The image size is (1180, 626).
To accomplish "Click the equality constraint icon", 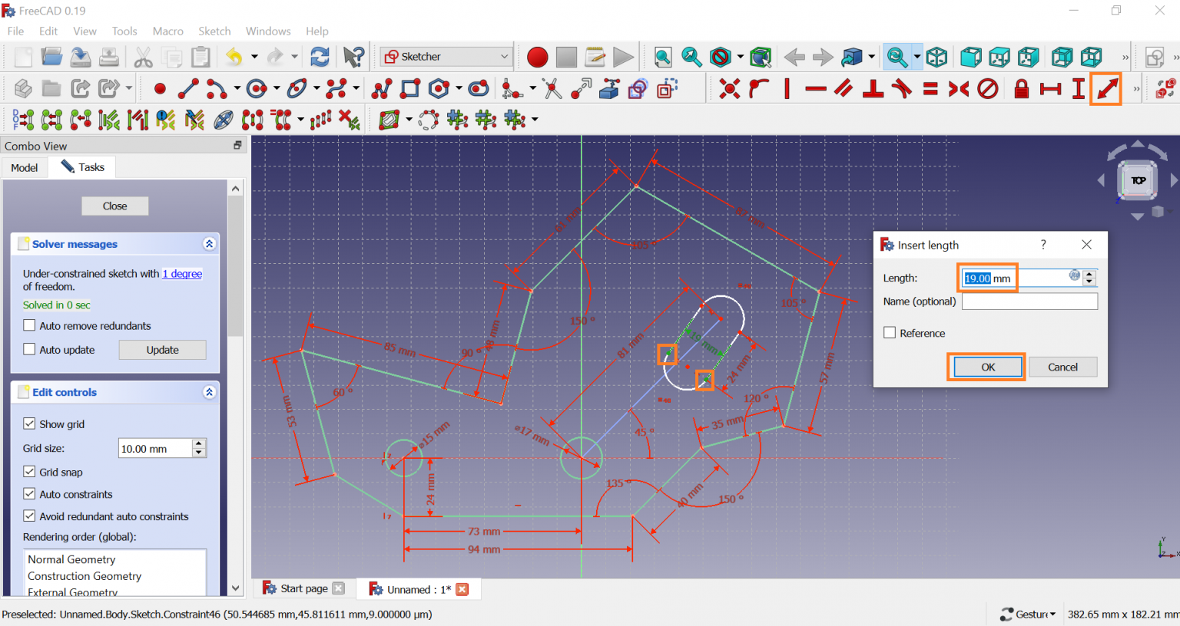I will pos(930,89).
